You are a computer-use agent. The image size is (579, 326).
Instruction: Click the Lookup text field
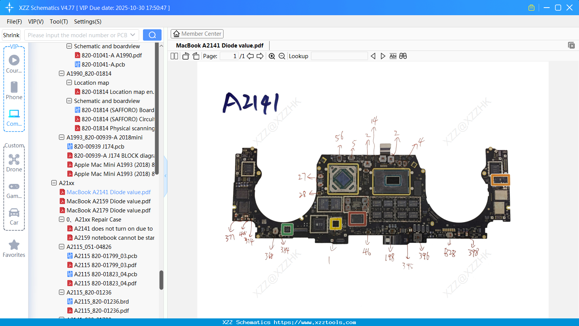(339, 56)
